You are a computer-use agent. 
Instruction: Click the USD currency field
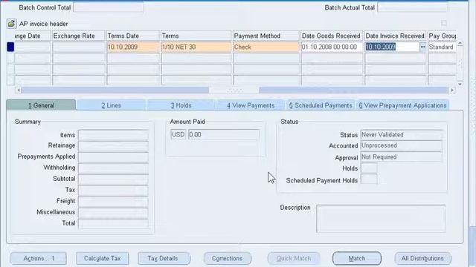178,135
